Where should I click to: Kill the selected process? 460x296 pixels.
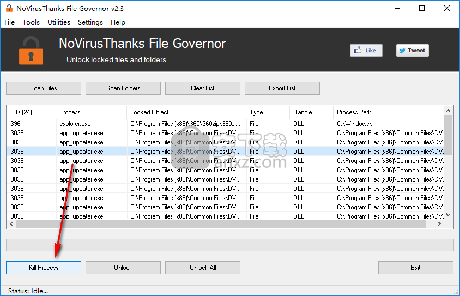coord(44,268)
